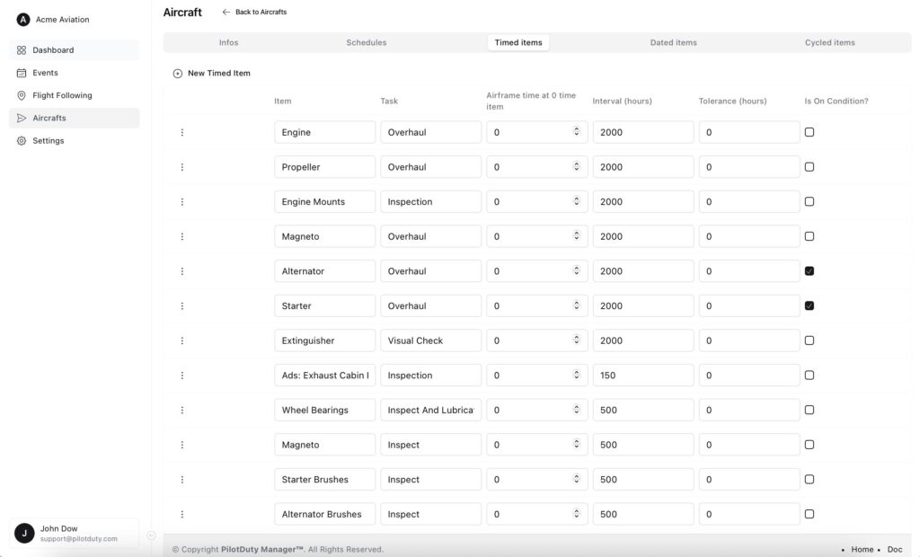Click the Dashboard grid icon in sidebar

point(22,50)
